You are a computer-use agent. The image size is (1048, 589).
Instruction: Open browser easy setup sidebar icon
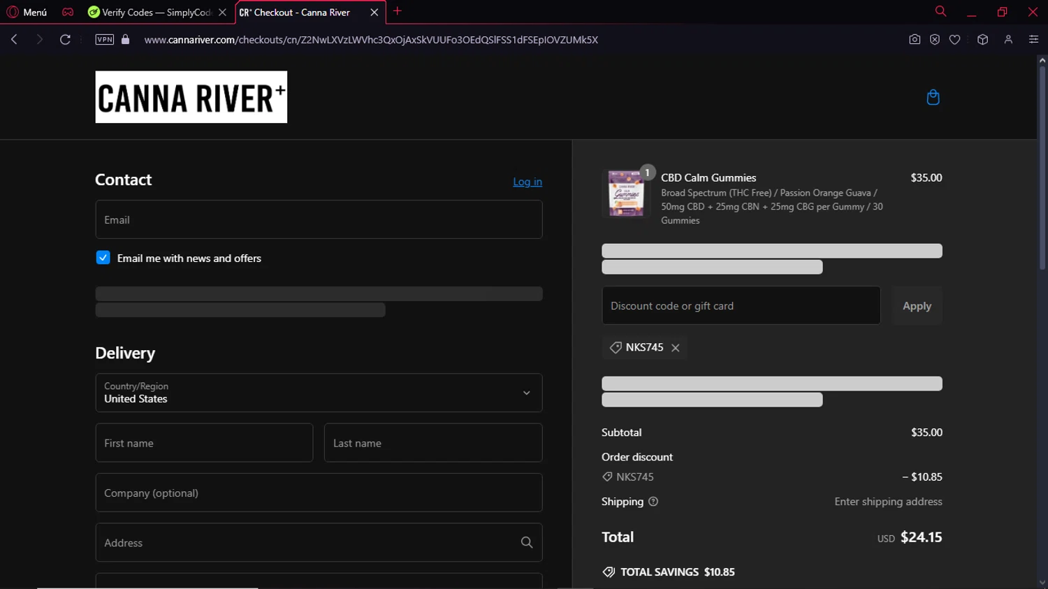[1033, 40]
